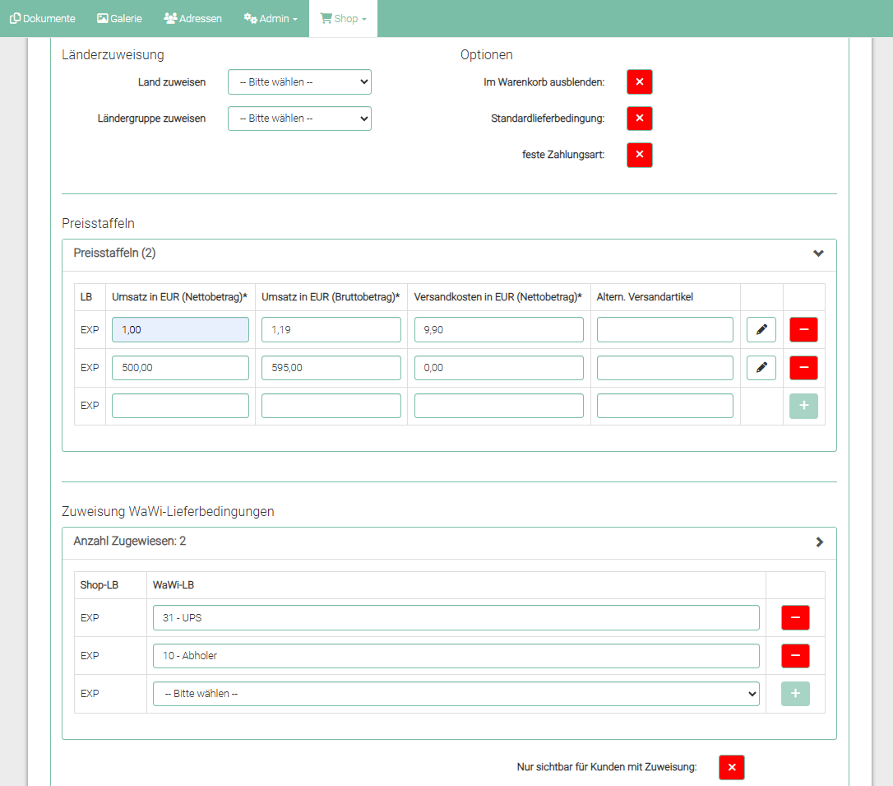Viewport: 893px width, 786px height.
Task: Open the Galerie navigation item
Action: tap(119, 18)
